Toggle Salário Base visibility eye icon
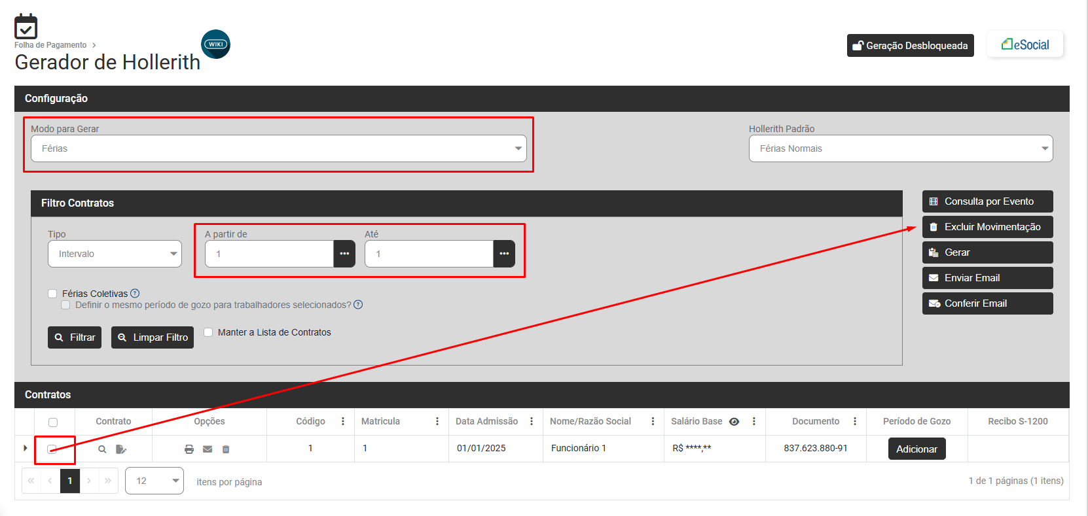1088x516 pixels. pyautogui.click(x=734, y=422)
